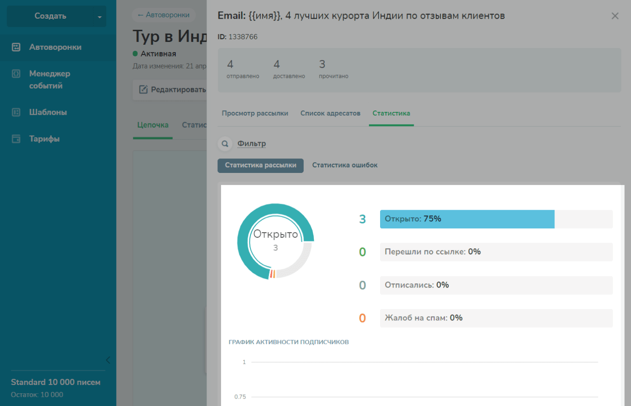631x406 pixels.
Task: Switch to Статистика ошибок view
Action: pos(345,165)
